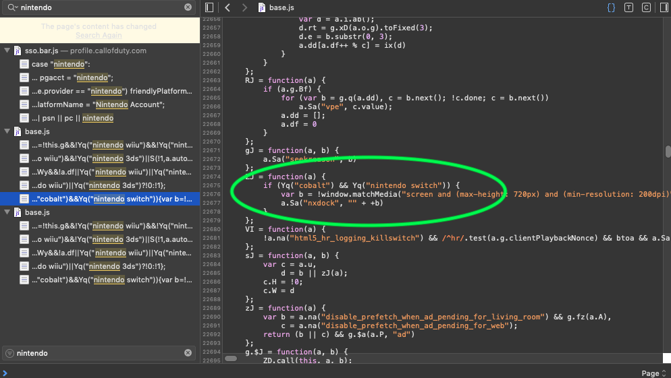This screenshot has width=671, height=378.
Task: Open the Page context selector
Action: click(654, 373)
